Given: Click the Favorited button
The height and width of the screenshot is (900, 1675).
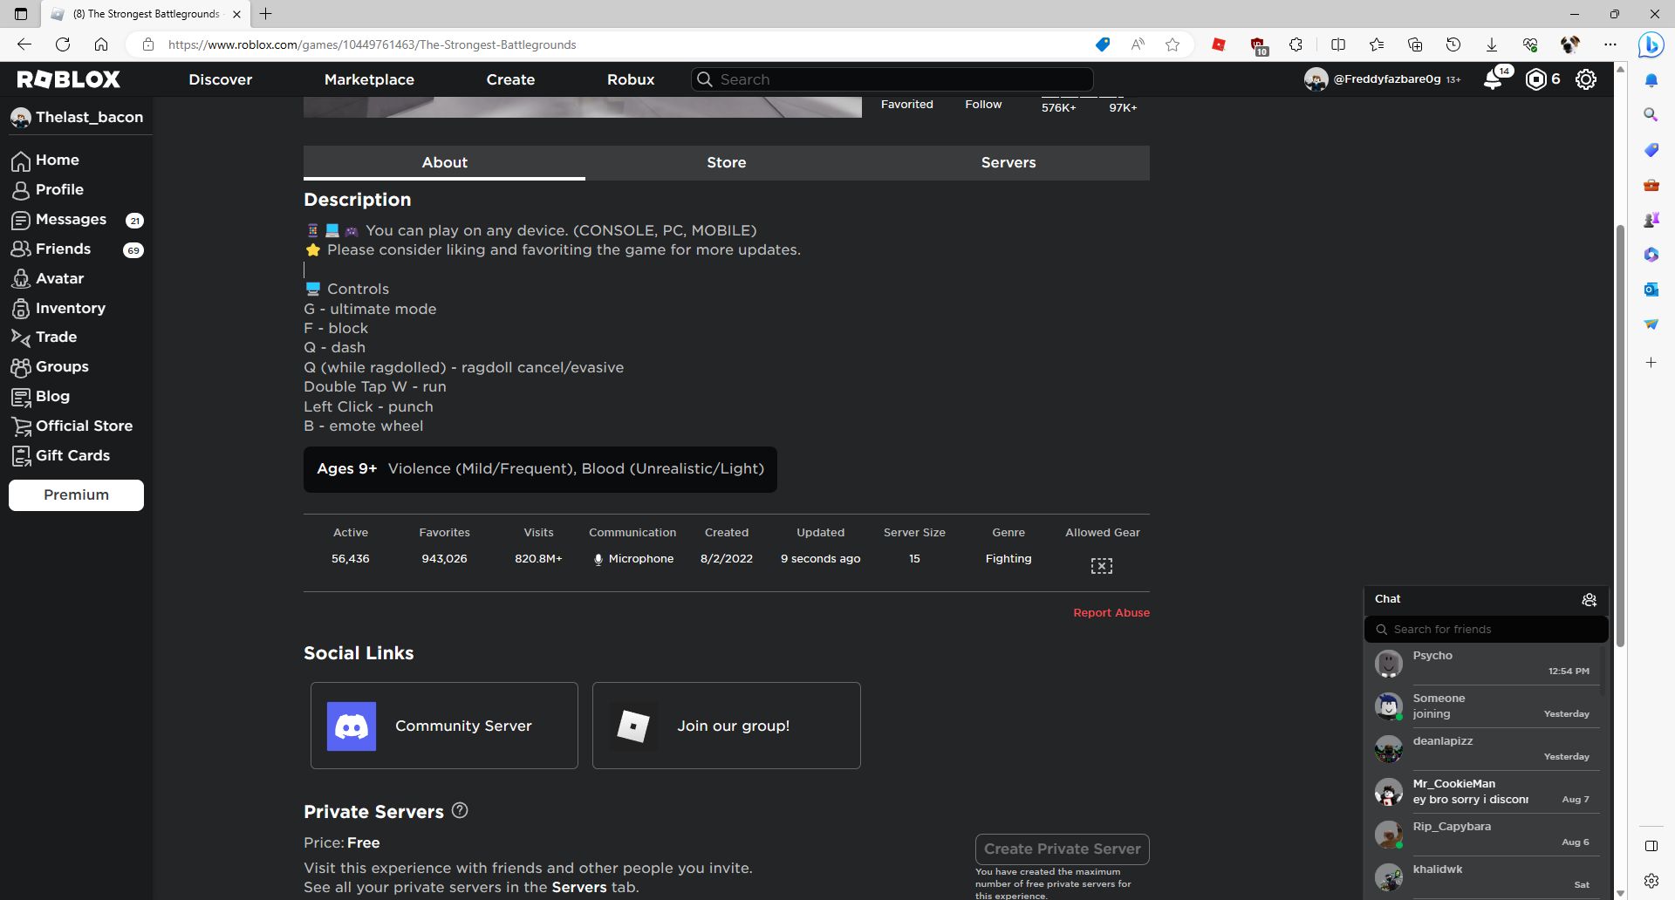Looking at the screenshot, I should (906, 105).
